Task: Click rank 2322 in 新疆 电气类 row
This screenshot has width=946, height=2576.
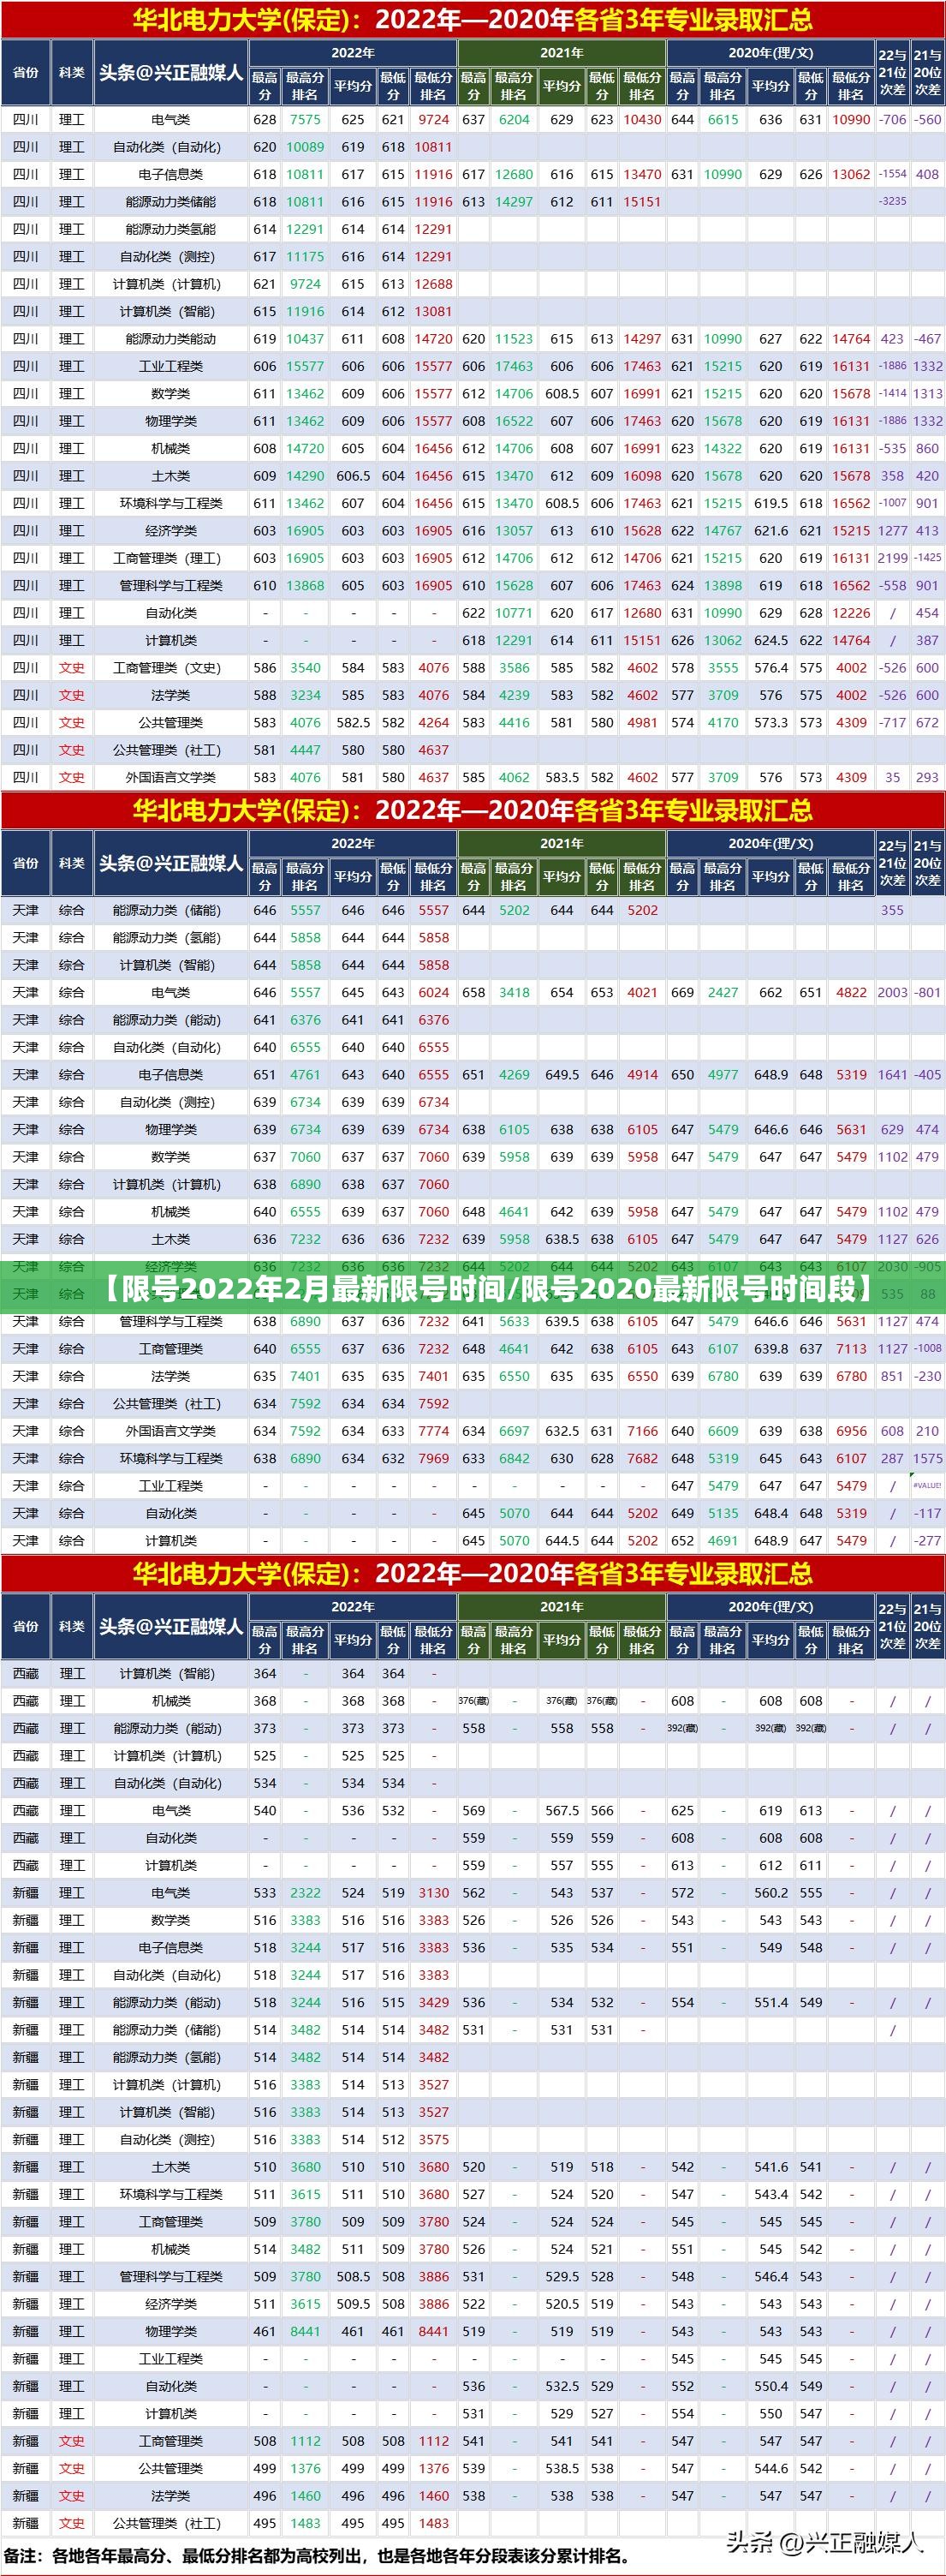Action: [305, 1893]
